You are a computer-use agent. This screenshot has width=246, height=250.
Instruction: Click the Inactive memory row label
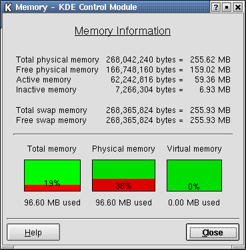[x=46, y=90]
